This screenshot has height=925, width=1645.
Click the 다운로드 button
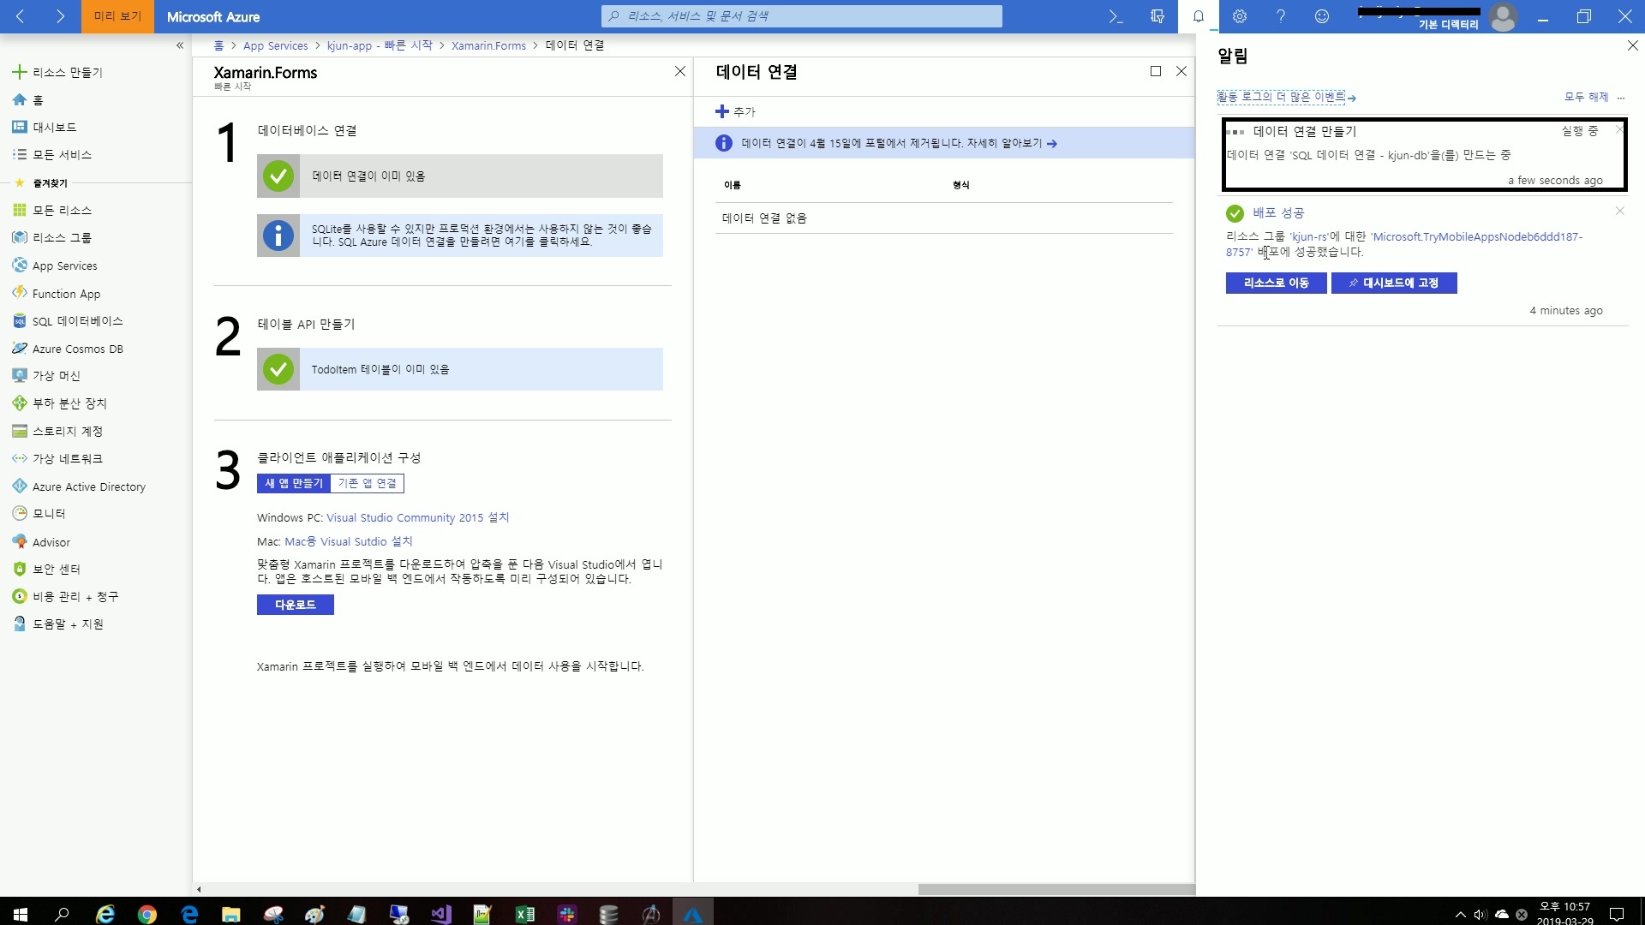[x=296, y=605]
